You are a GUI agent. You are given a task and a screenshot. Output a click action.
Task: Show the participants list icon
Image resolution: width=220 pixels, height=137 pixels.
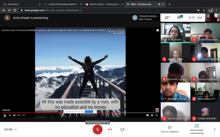tap(167, 17)
